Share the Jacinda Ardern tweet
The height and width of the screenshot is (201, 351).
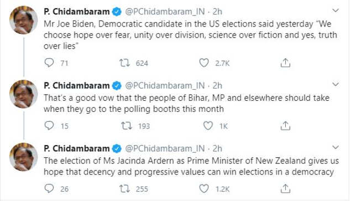point(285,188)
